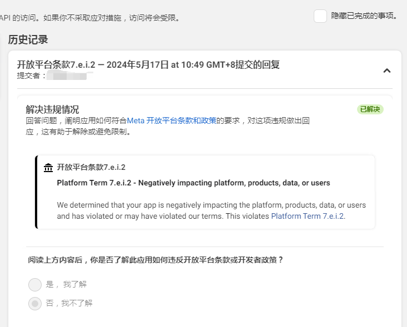The width and height of the screenshot is (407, 327).
Task: Open the Meta 开放平台条款和政策 link
Action: [172, 120]
